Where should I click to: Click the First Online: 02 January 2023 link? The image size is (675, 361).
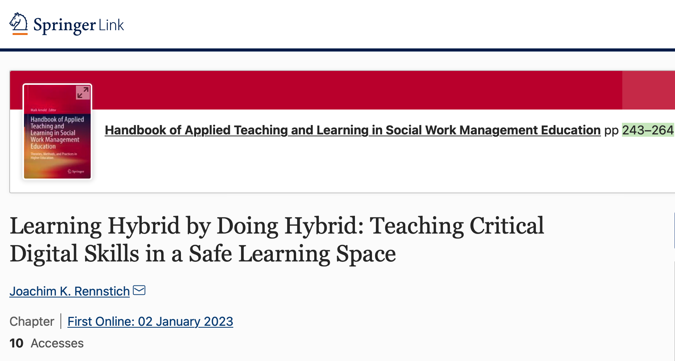150,321
